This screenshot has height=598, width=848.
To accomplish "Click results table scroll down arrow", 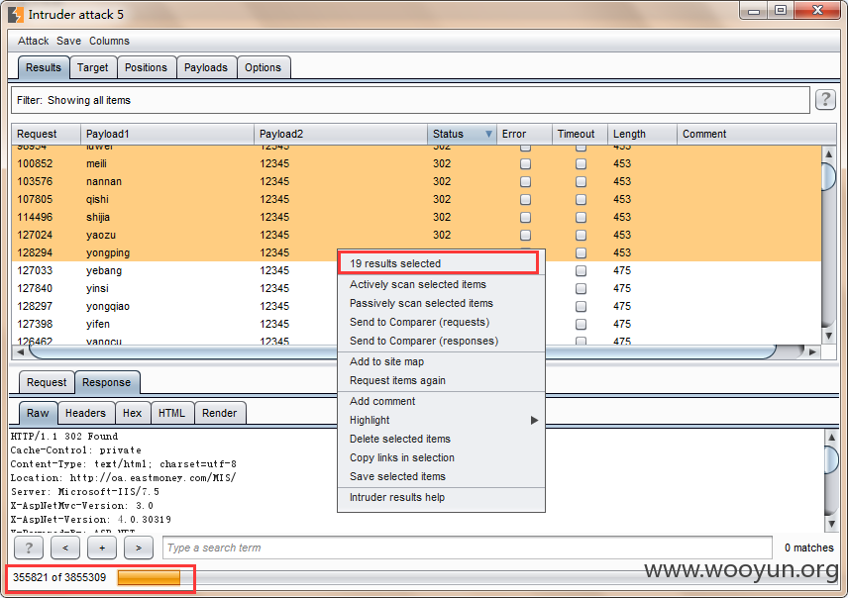I will 828,336.
